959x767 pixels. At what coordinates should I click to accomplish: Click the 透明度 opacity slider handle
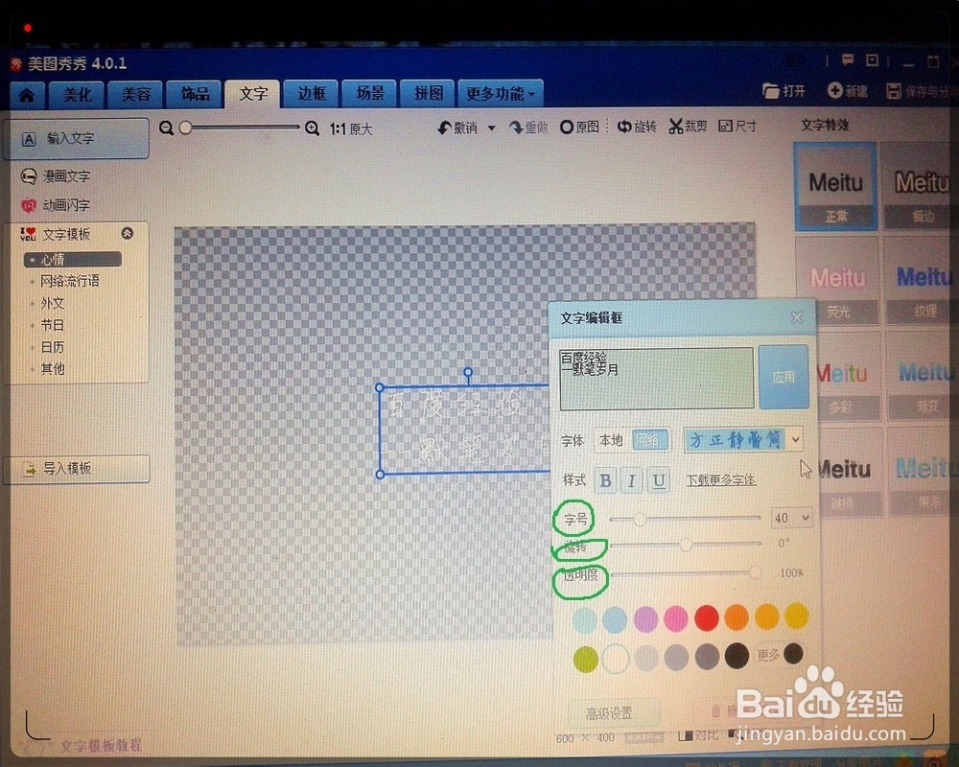point(756,572)
